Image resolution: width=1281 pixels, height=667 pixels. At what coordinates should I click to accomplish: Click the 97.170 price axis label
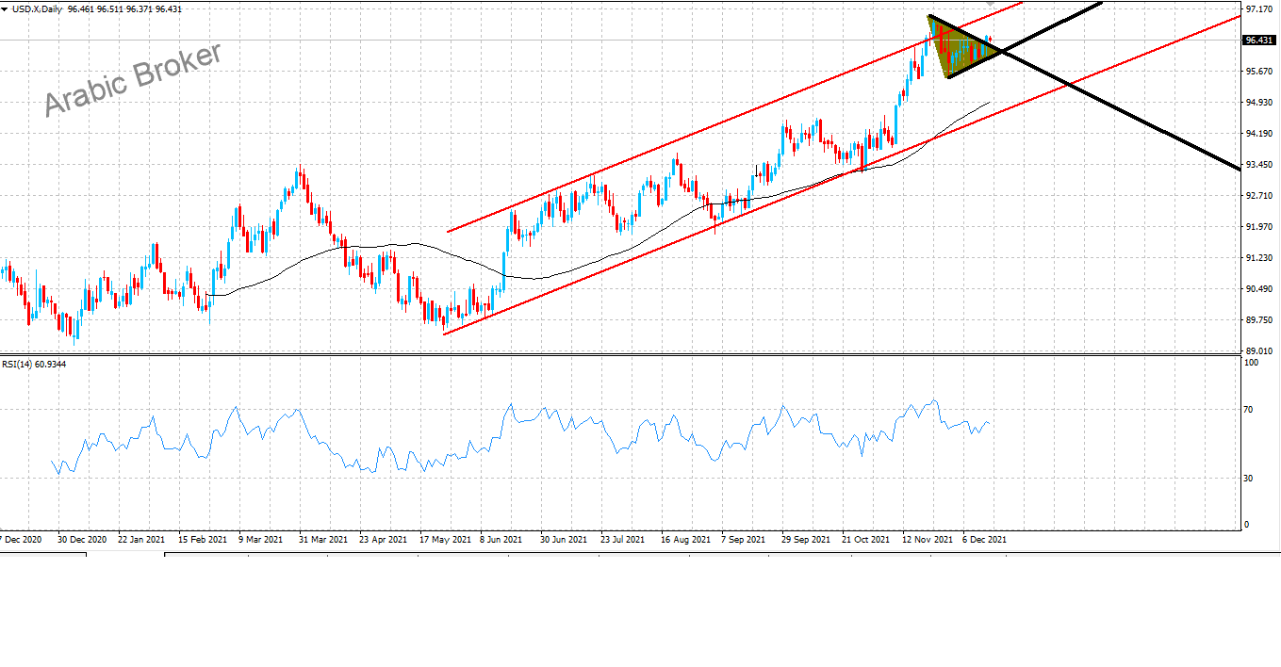tap(1259, 9)
